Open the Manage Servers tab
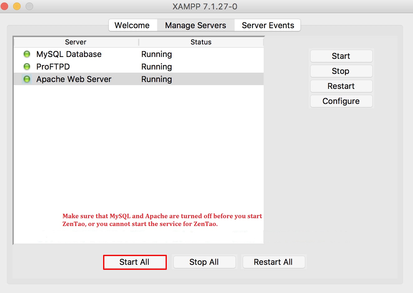This screenshot has height=293, width=413. [x=196, y=25]
